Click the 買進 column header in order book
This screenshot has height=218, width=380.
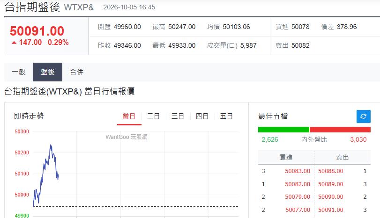pos(286,157)
